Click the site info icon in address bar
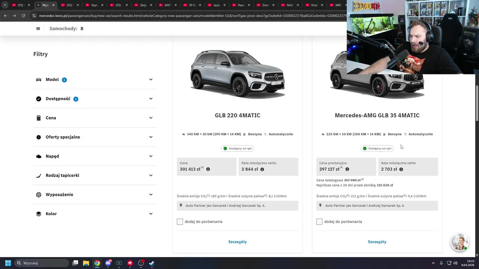 click(34, 16)
